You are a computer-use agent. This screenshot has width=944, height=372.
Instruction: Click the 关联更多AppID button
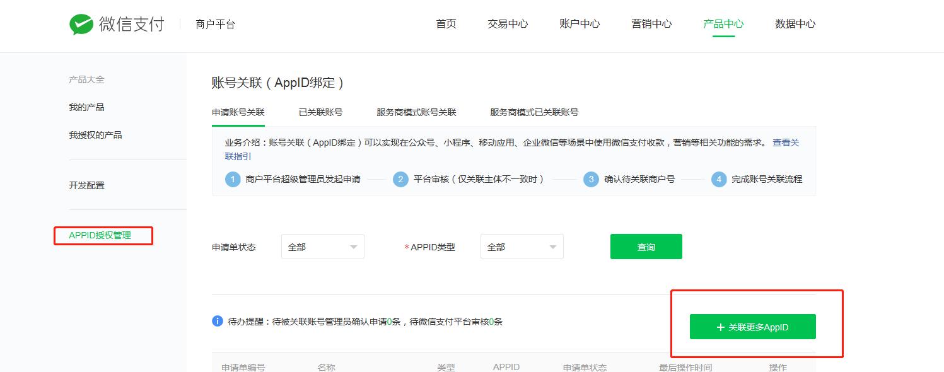point(753,327)
